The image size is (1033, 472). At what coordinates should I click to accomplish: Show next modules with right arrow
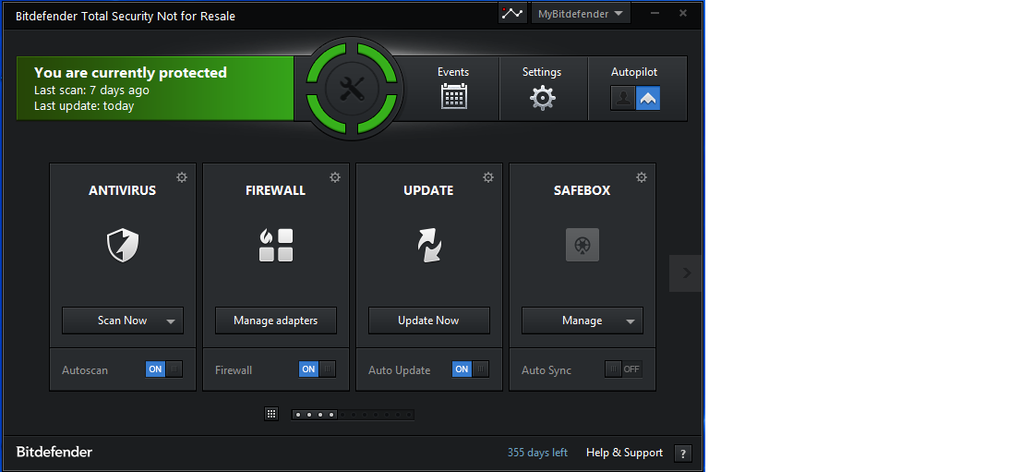point(686,272)
